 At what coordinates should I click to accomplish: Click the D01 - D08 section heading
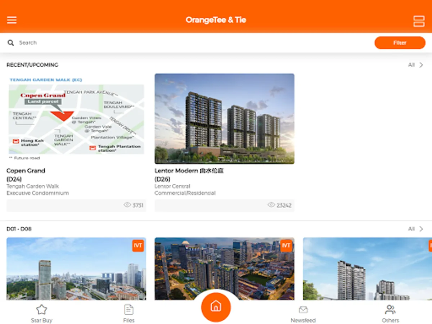(19, 229)
